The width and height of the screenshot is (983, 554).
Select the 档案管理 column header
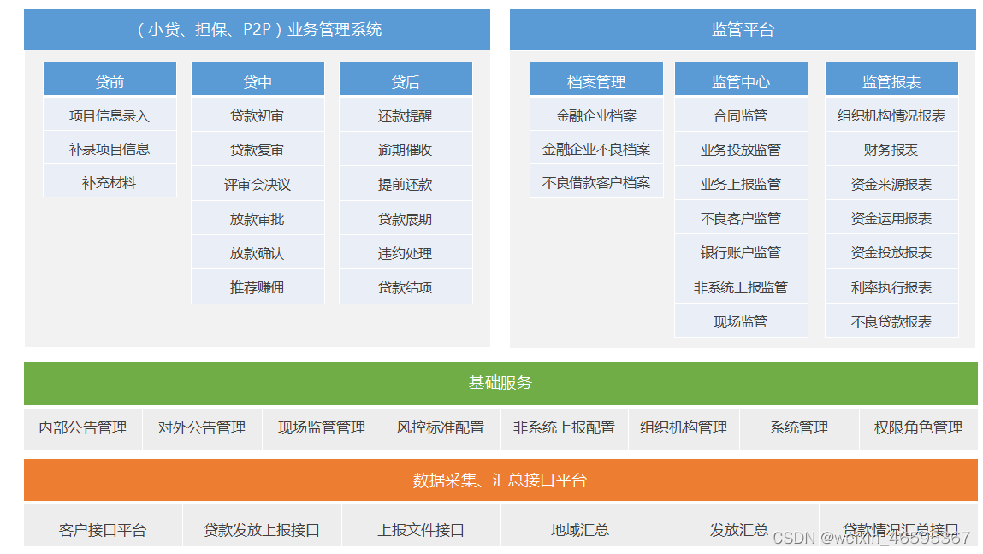tap(596, 79)
